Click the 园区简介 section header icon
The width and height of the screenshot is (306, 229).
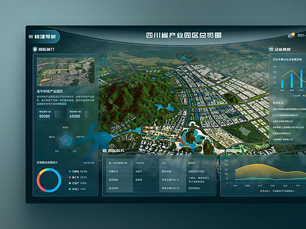pos(35,49)
